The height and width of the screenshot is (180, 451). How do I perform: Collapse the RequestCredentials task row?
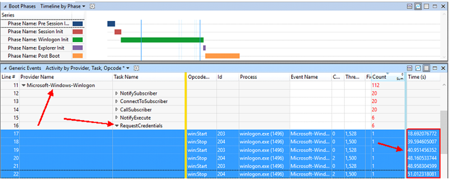coord(117,126)
